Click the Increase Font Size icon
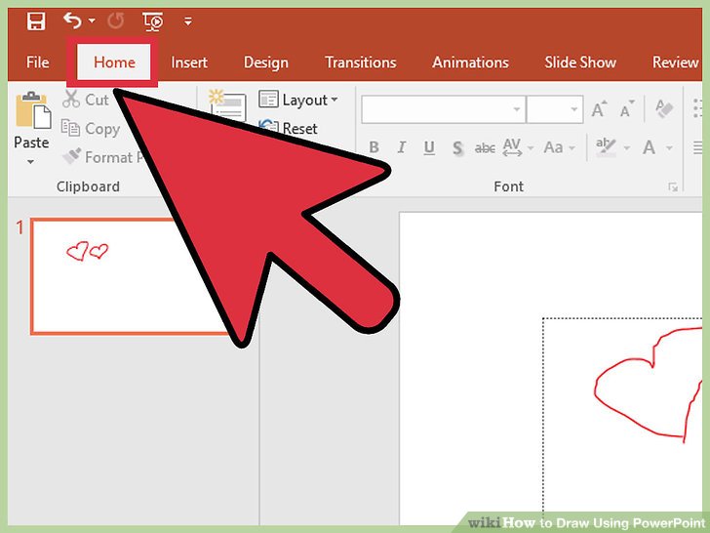The image size is (710, 533). [599, 108]
